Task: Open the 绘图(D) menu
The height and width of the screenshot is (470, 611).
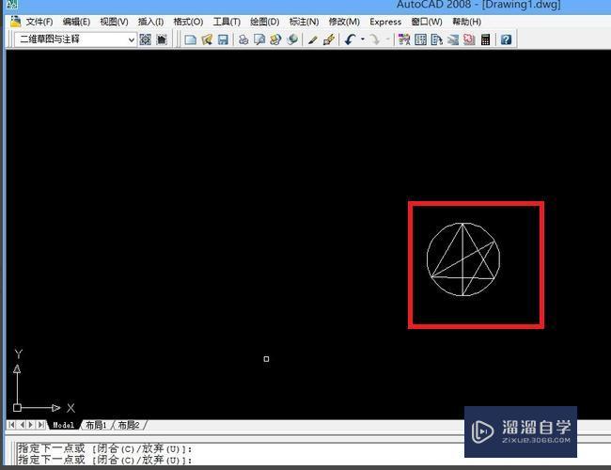Action: coord(264,22)
